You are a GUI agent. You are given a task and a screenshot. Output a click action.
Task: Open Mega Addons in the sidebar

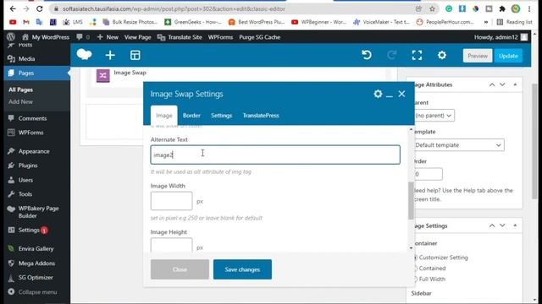coord(36,263)
